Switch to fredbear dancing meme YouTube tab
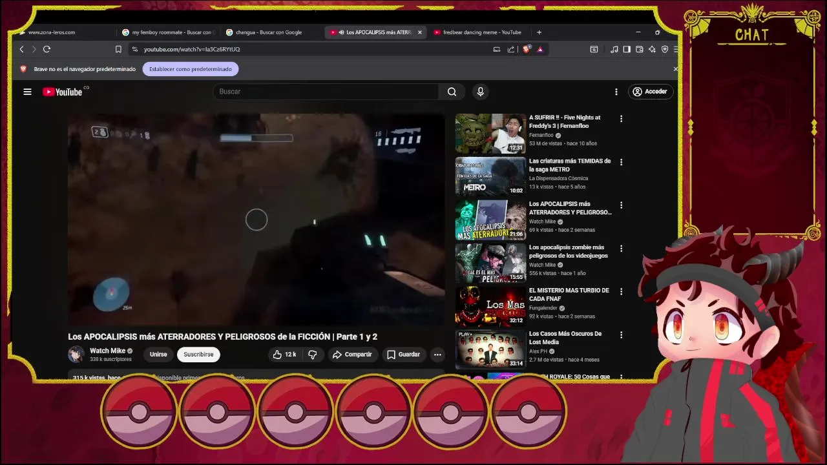Image resolution: width=827 pixels, height=465 pixels. click(478, 32)
